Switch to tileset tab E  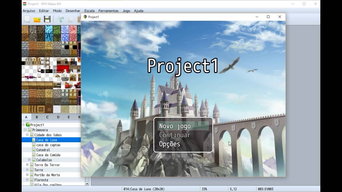(x=69, y=117)
